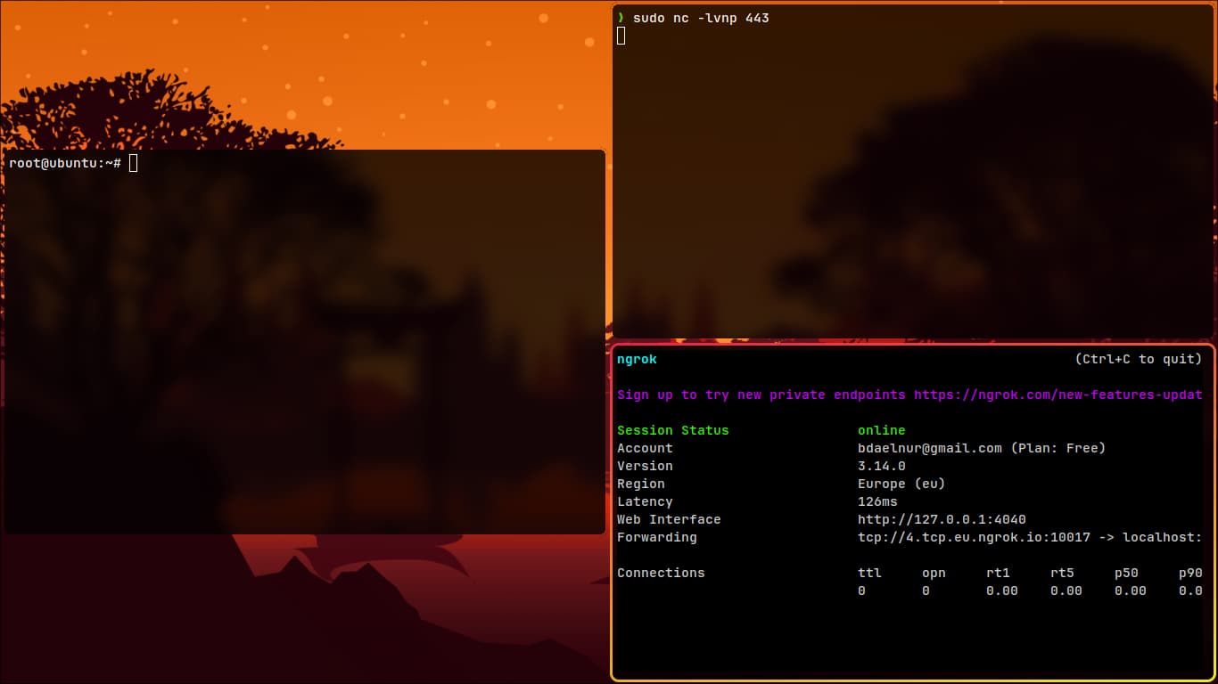Click the 'Connections' label in ngrok
This screenshot has width=1218, height=684.
click(661, 573)
